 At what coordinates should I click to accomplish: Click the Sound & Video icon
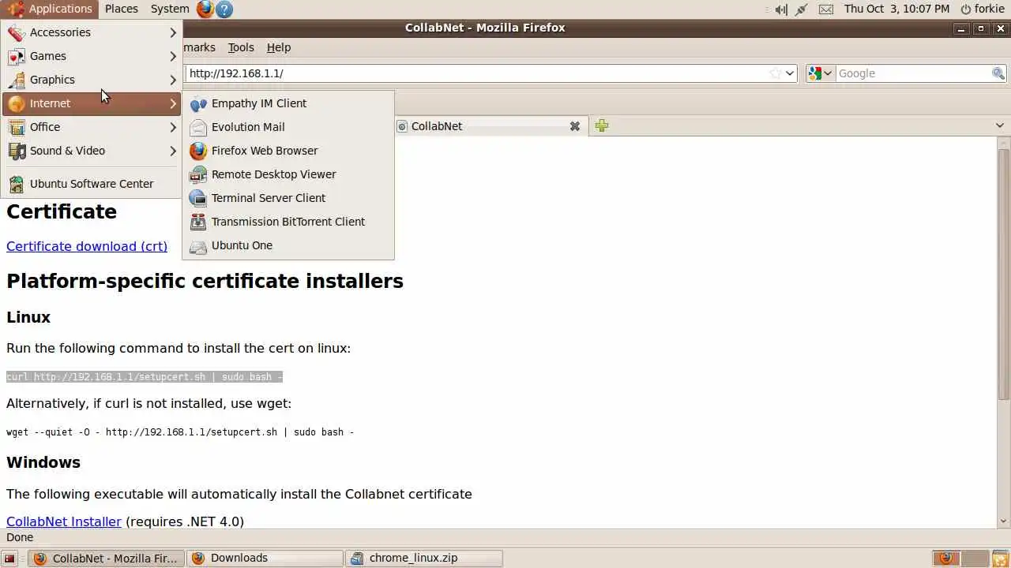tap(17, 151)
